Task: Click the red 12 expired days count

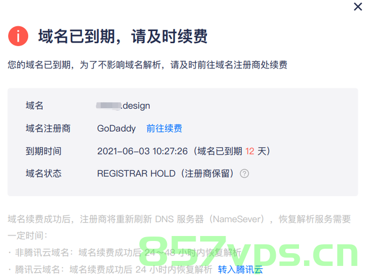Action: [x=249, y=151]
